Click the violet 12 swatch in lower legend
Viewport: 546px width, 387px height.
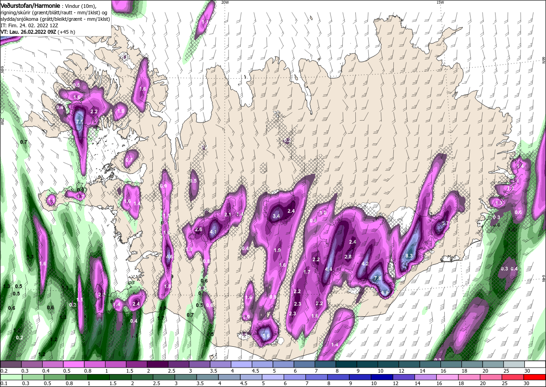click(x=403, y=378)
